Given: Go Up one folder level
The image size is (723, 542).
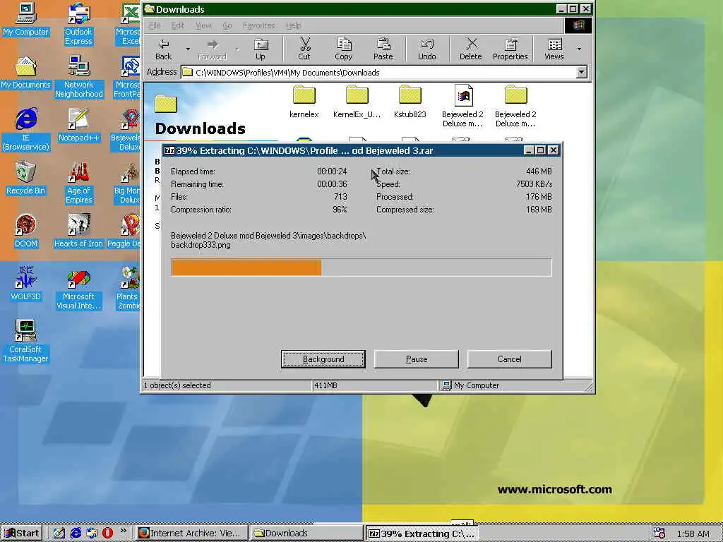Looking at the screenshot, I should click(261, 49).
